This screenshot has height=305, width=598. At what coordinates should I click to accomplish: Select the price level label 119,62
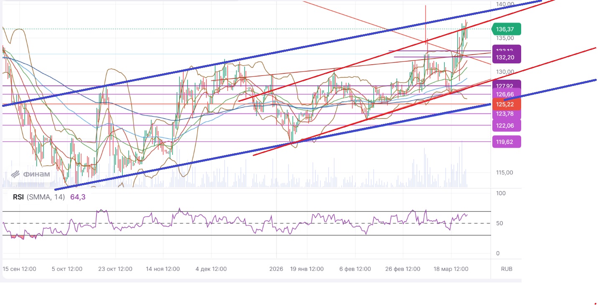coord(507,142)
